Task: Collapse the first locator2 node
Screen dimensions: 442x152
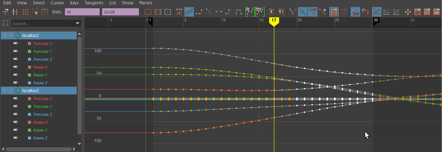Action: point(4,35)
